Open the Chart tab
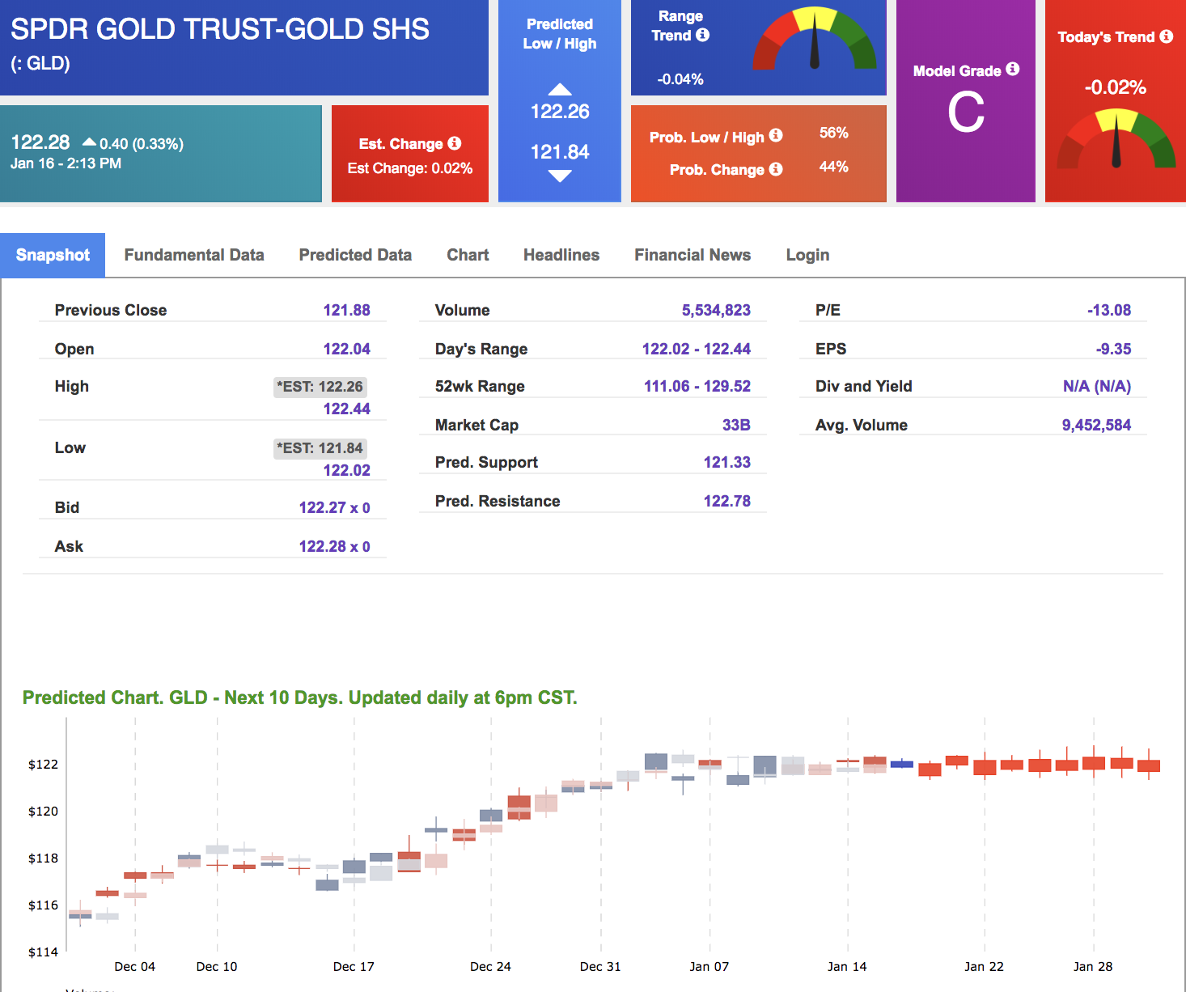 [468, 255]
